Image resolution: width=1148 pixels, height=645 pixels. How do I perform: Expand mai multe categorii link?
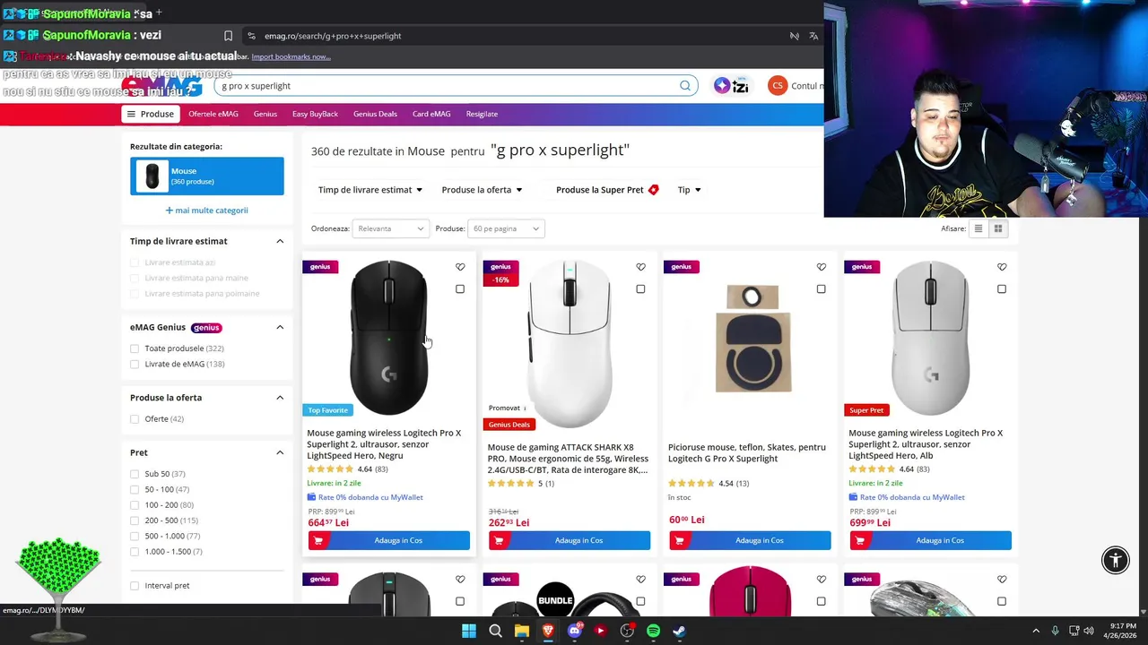click(x=206, y=211)
